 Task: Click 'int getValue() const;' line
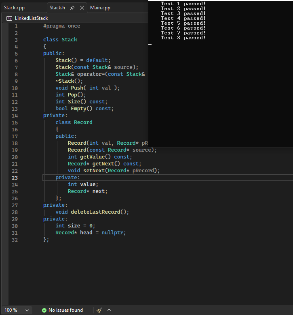(x=100, y=157)
